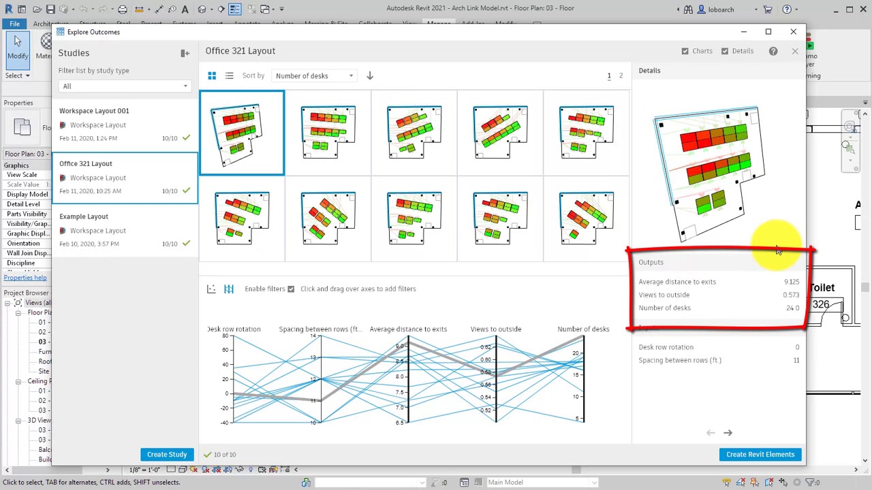This screenshot has width=872, height=490.
Task: Click the Text tool icon
Action: click(185, 9)
